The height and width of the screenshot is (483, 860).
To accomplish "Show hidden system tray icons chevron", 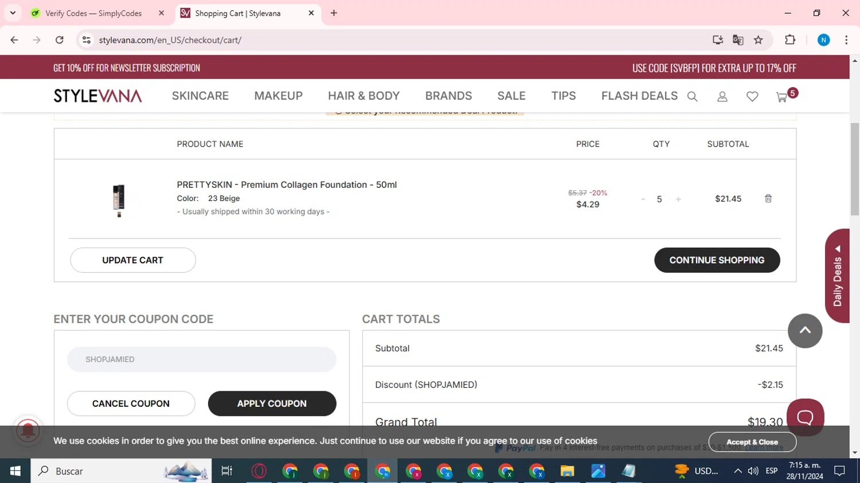I will pyautogui.click(x=737, y=471).
